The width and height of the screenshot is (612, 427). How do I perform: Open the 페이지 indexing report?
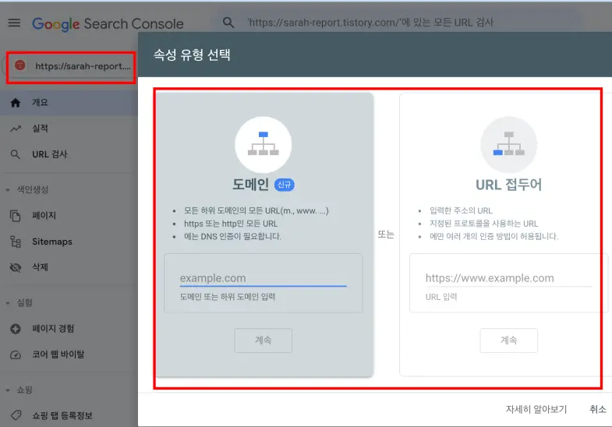(x=44, y=215)
